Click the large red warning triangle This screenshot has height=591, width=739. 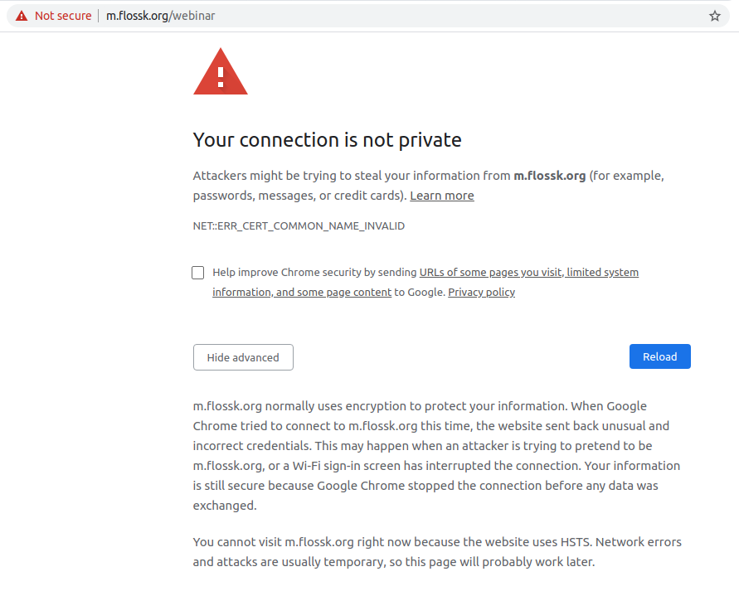pyautogui.click(x=221, y=72)
